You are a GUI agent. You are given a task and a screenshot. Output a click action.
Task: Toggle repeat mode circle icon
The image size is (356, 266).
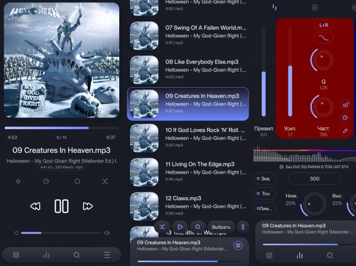77,181
